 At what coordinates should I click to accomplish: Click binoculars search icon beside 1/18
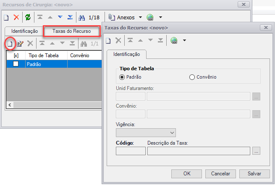point(82,18)
